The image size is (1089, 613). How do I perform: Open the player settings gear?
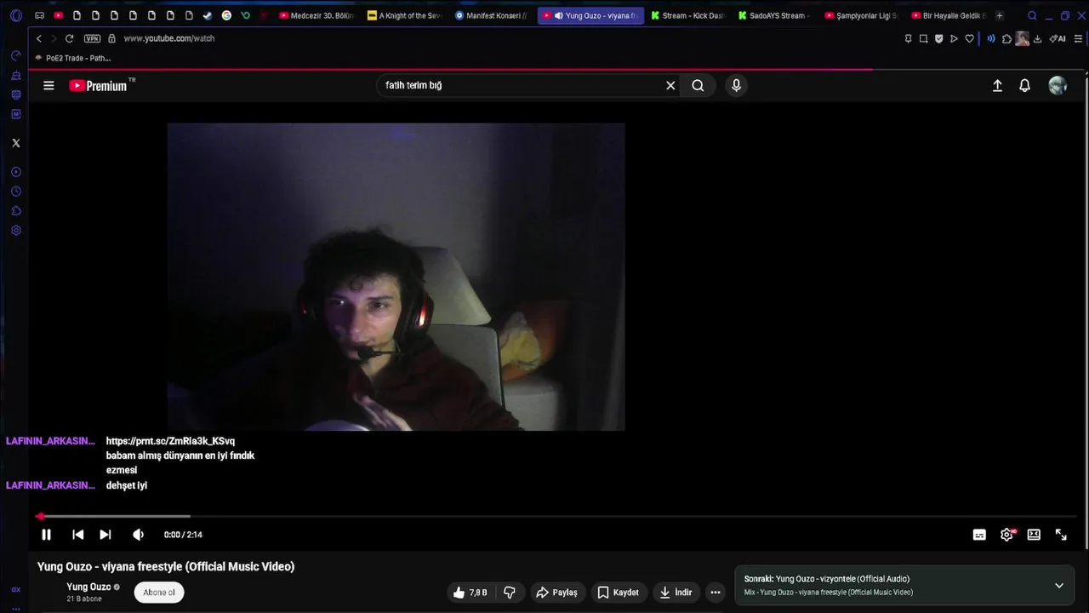(1007, 535)
